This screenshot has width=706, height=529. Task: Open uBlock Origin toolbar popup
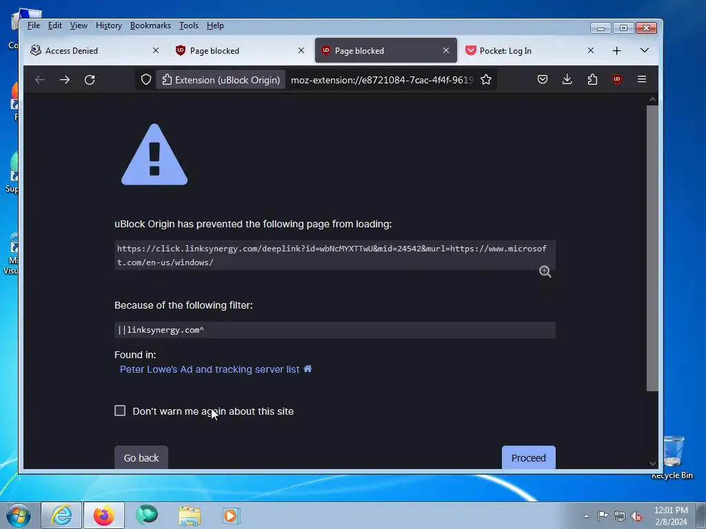tap(617, 80)
